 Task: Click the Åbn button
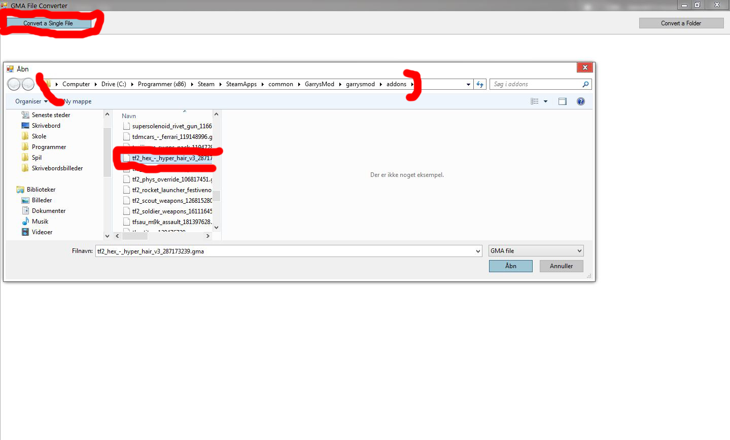[x=511, y=266]
